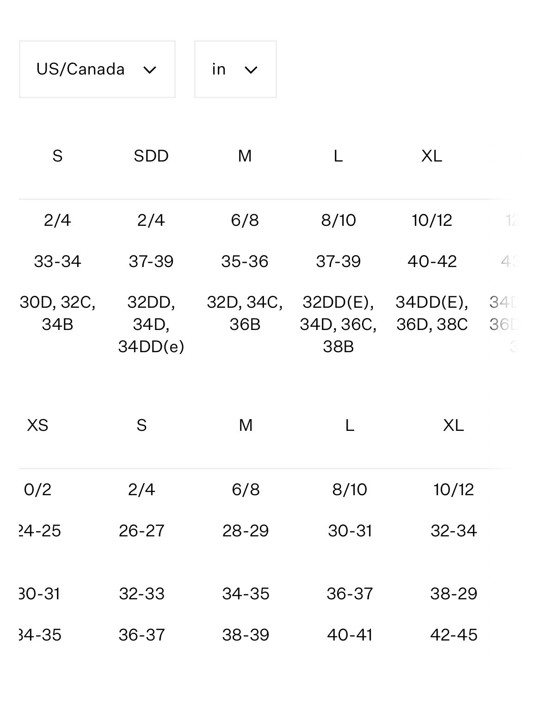Click the 42-45 measurement cell

[454, 635]
